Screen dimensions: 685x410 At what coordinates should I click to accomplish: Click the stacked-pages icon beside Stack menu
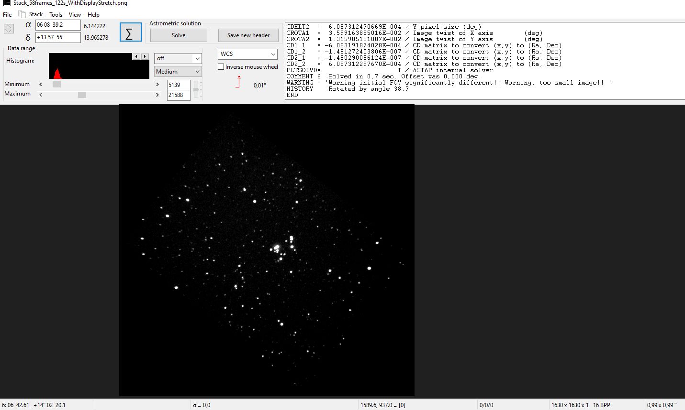pyautogui.click(x=22, y=14)
